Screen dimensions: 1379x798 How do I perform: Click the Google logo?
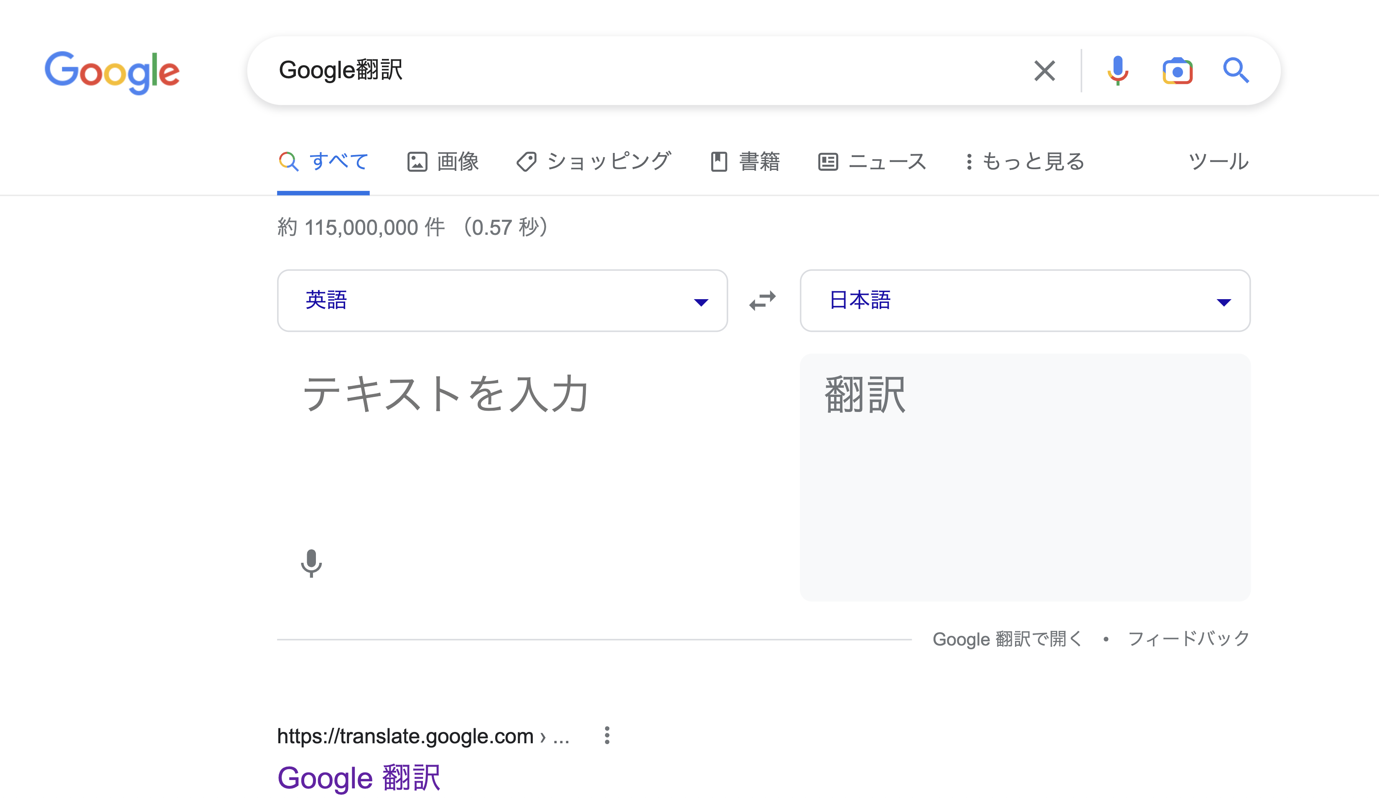[x=112, y=72]
